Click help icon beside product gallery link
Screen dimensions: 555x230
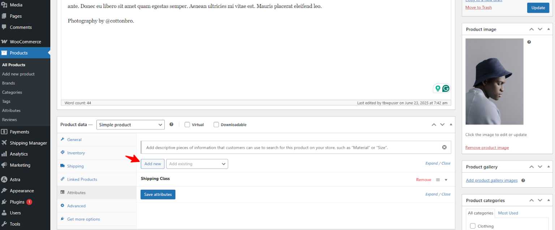point(523,180)
